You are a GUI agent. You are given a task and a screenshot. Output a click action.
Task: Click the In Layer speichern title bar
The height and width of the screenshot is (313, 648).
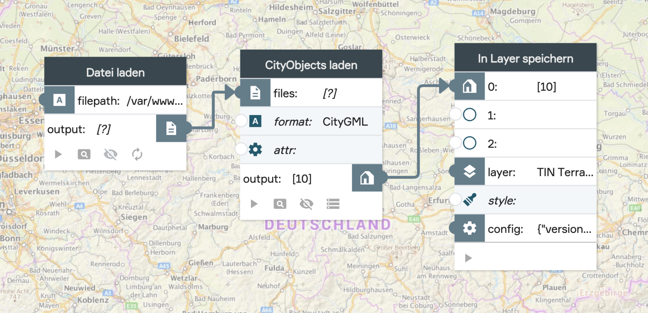(525, 58)
